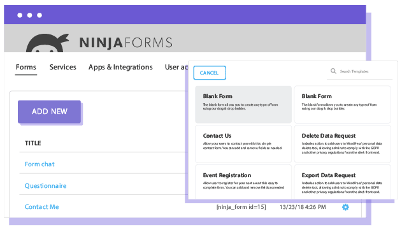Screen dimensions: 402x230
Task: Choose the Contact Us template
Action: click(x=243, y=144)
